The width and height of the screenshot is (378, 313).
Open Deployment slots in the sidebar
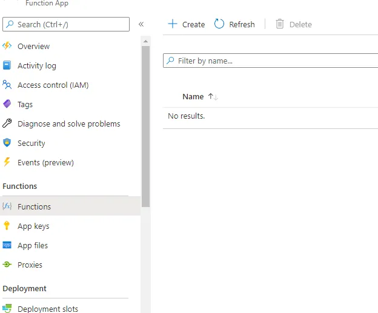pos(48,309)
